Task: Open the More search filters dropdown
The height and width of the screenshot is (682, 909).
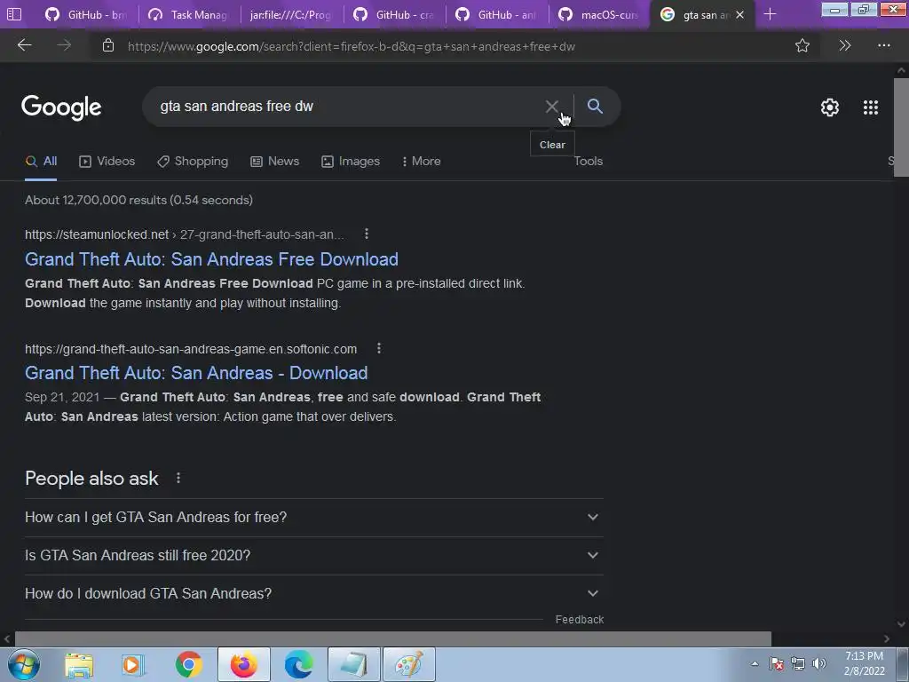Action: pyautogui.click(x=421, y=162)
